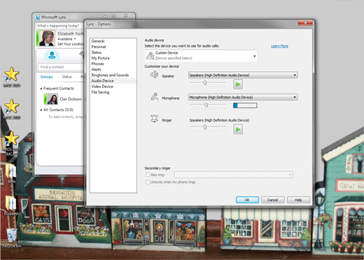Play the ringer test sound
The height and width of the screenshot is (260, 364).
tap(238, 129)
